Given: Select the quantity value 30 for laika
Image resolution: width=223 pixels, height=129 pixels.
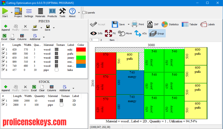Looking at the screenshot, I should (x=35, y=70).
